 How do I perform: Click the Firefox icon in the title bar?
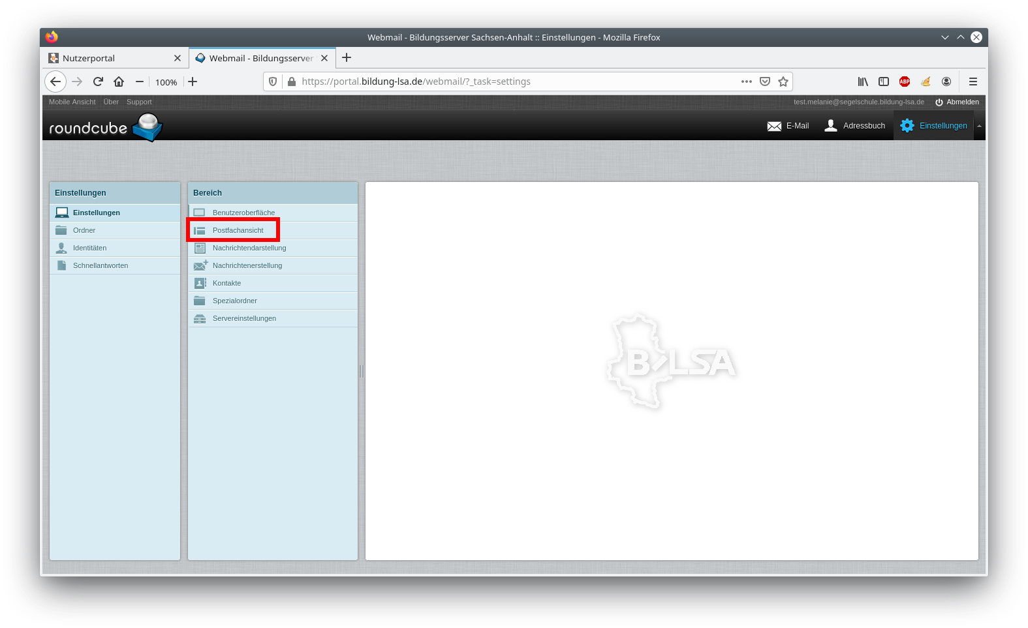point(52,37)
